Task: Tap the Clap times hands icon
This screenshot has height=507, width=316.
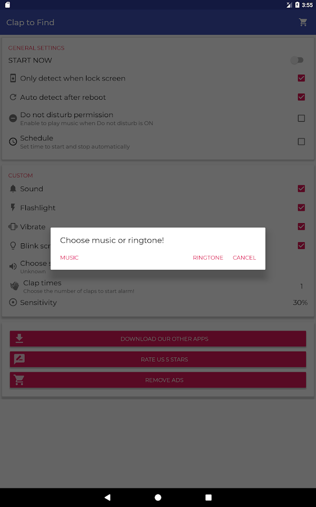Action: 15,286
